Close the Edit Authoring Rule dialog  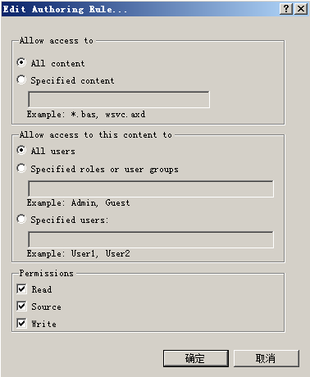pos(301,9)
